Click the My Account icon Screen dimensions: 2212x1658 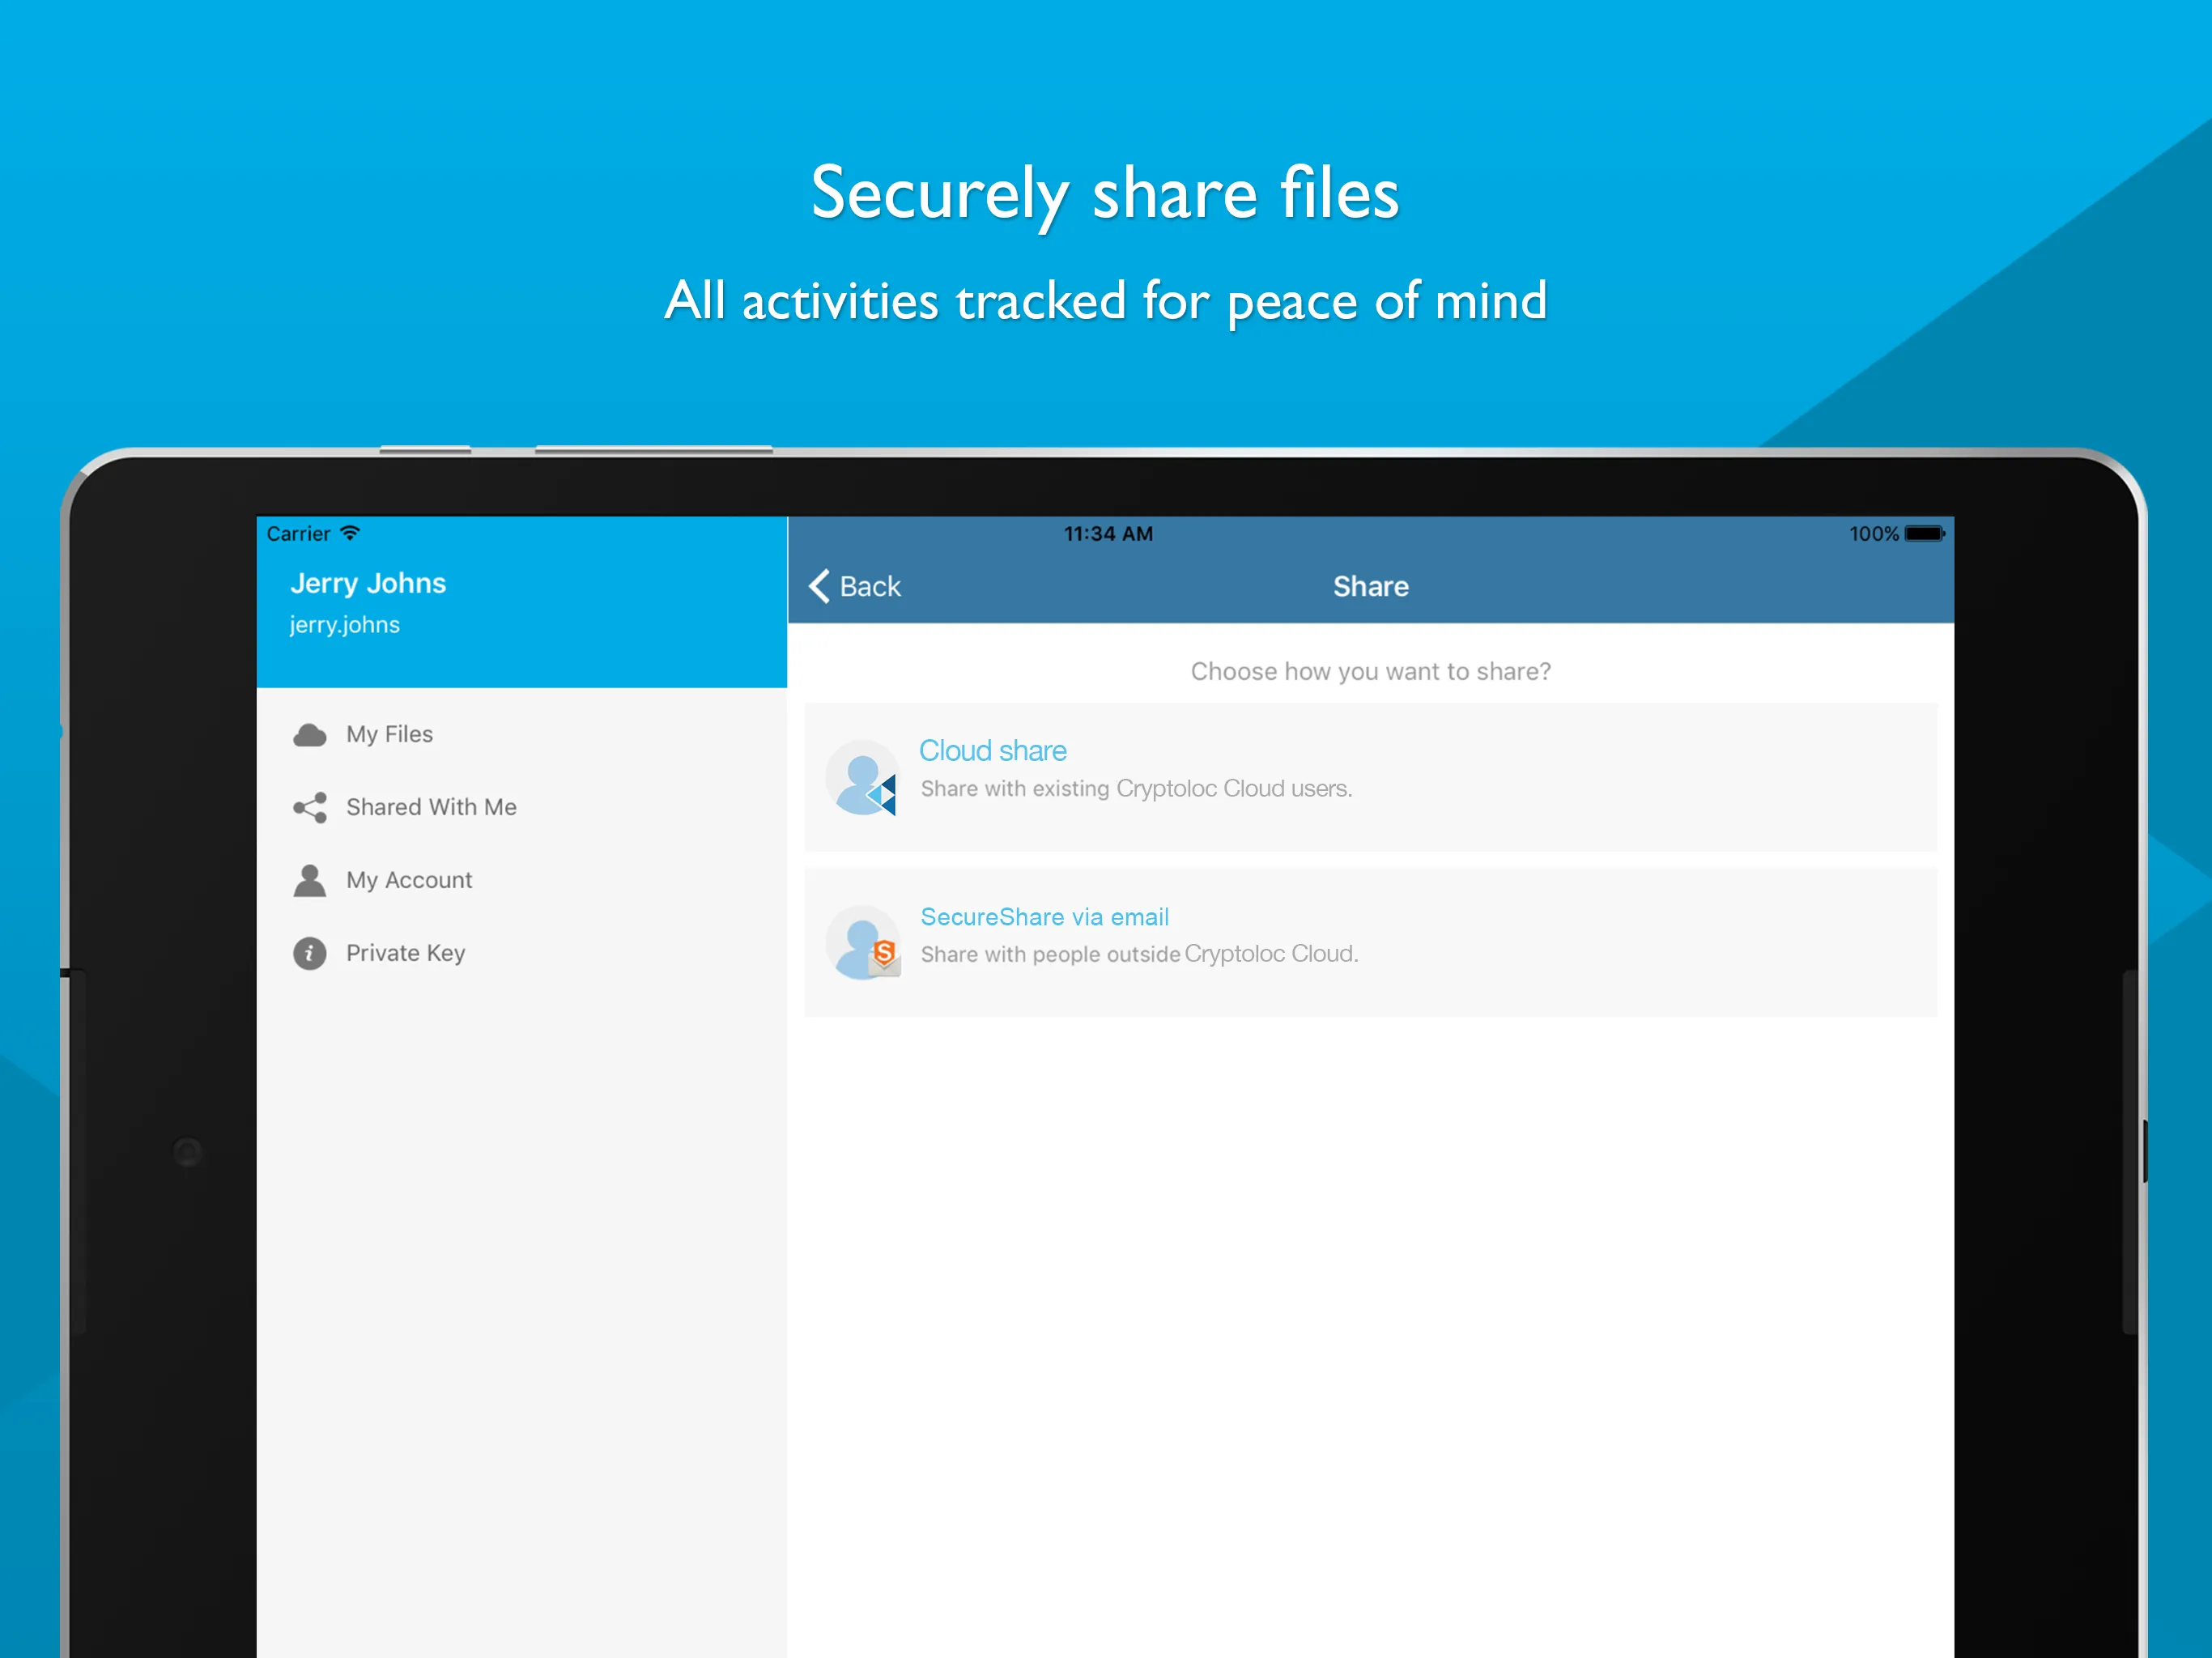(x=312, y=876)
